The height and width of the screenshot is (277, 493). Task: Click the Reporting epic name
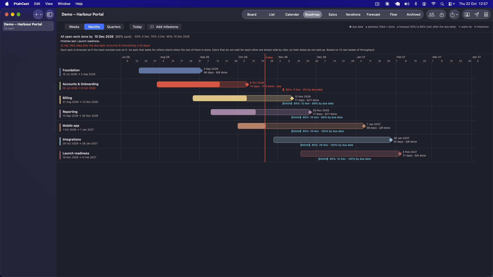(70, 112)
